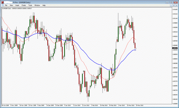Screen dimensions: 179x108
Task: Open the File menu
Action: point(6,5)
